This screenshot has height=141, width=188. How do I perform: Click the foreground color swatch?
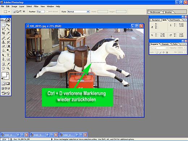click(4, 74)
